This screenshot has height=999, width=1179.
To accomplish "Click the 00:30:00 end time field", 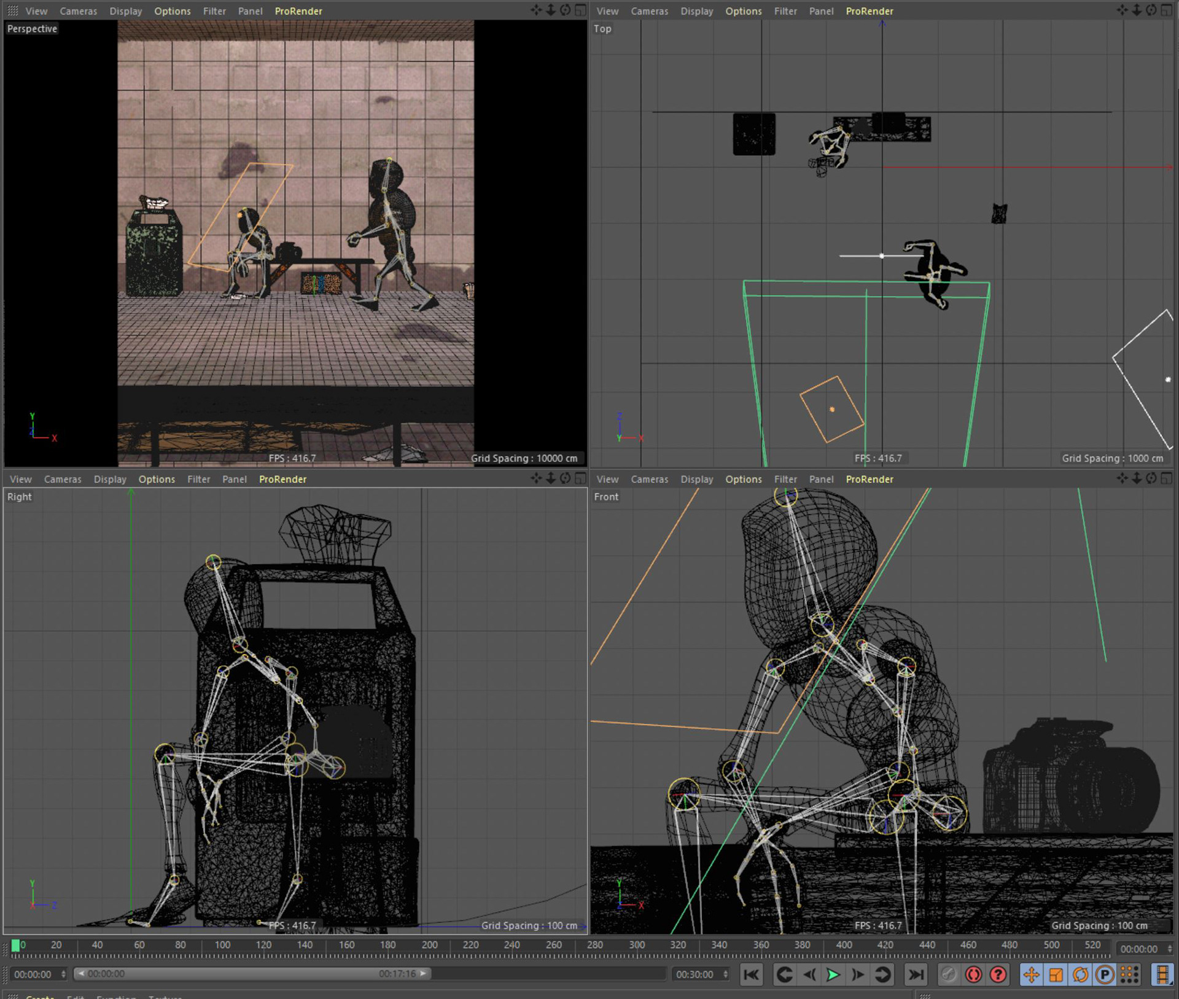I will [695, 974].
